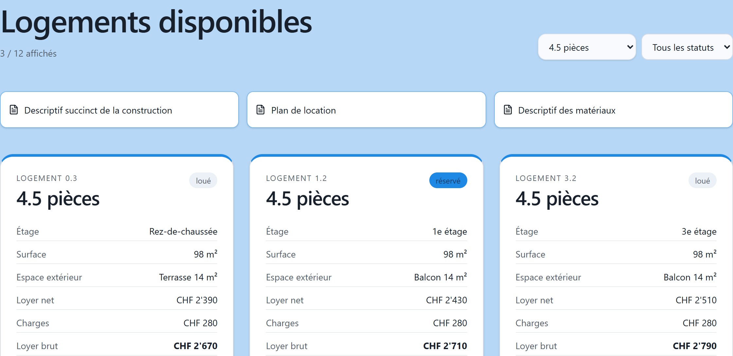Click the LOGEMENT 1.2 label
733x356 pixels.
point(296,178)
